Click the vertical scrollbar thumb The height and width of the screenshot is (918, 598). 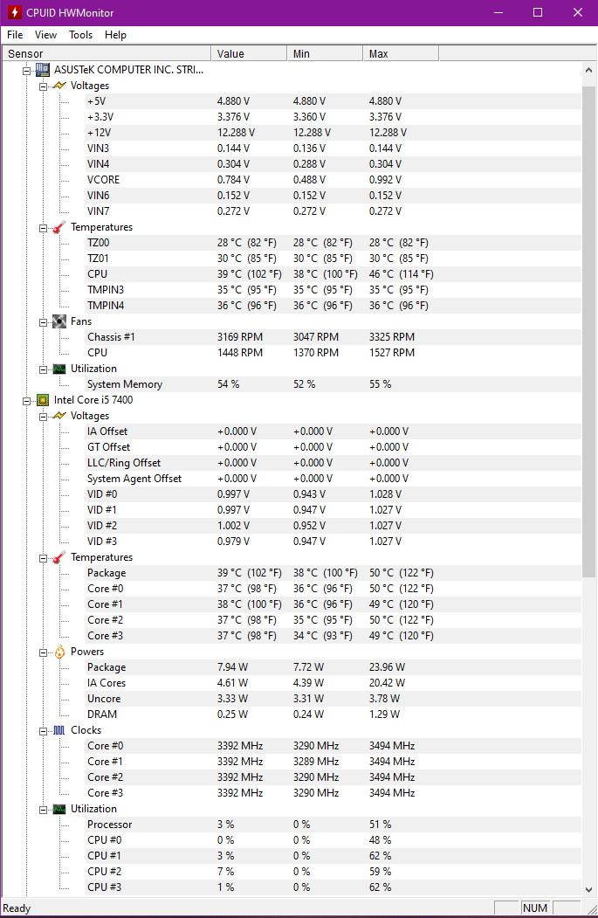tap(588, 333)
